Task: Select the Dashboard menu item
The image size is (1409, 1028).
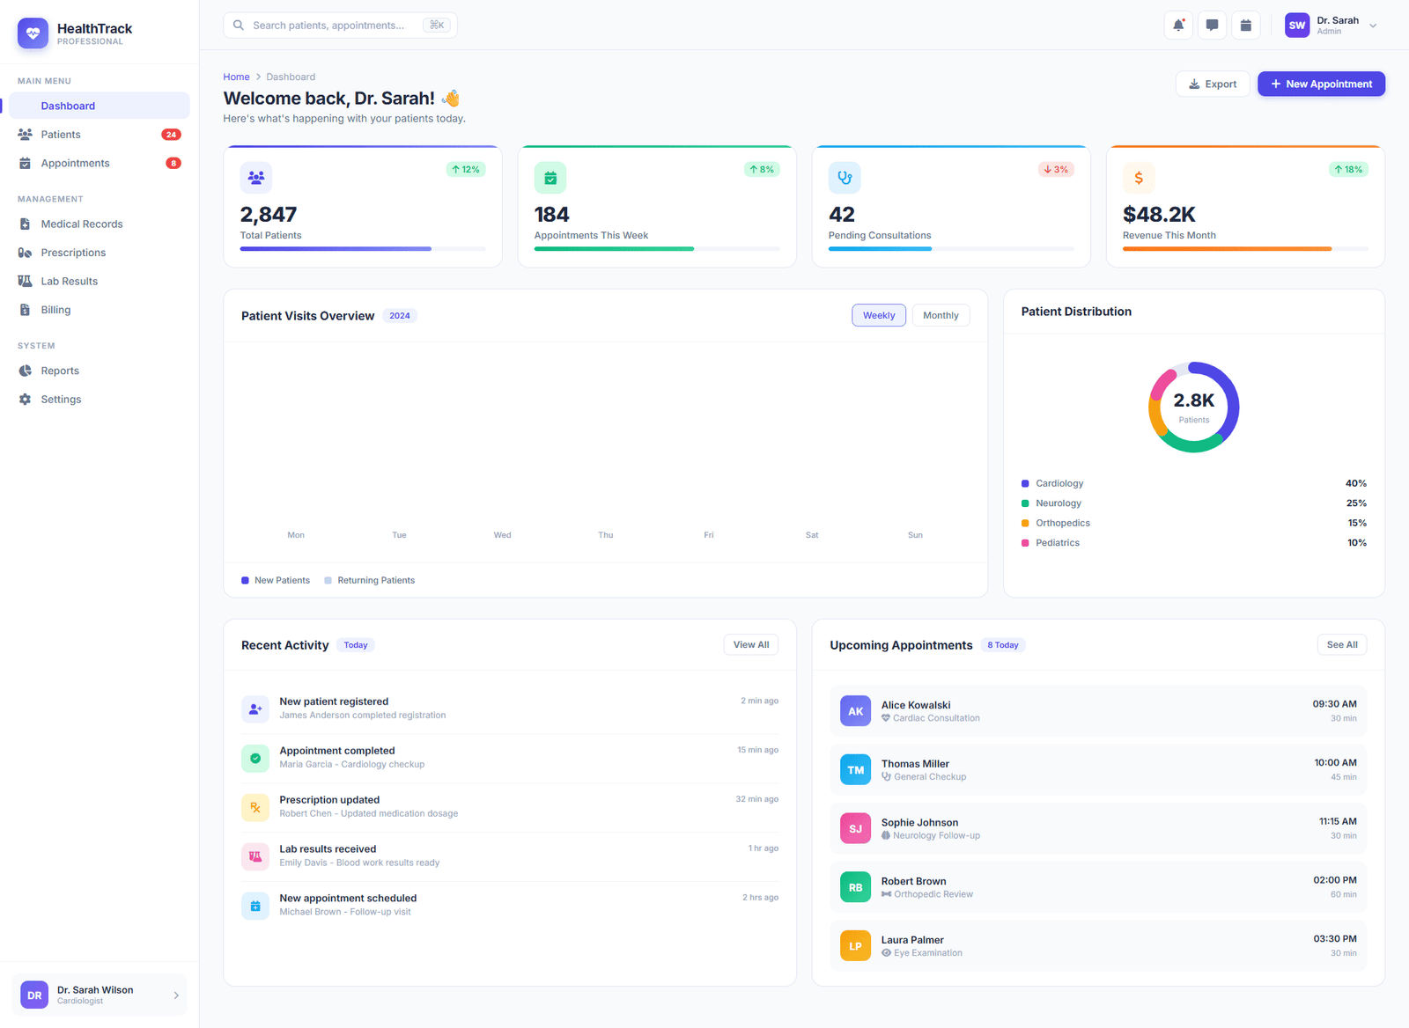Action: point(67,106)
